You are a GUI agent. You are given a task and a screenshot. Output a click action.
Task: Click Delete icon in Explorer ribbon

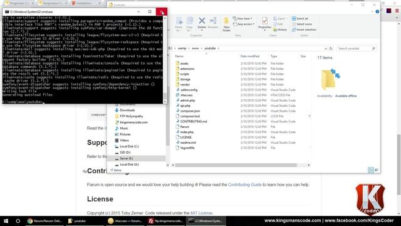pos(202,24)
